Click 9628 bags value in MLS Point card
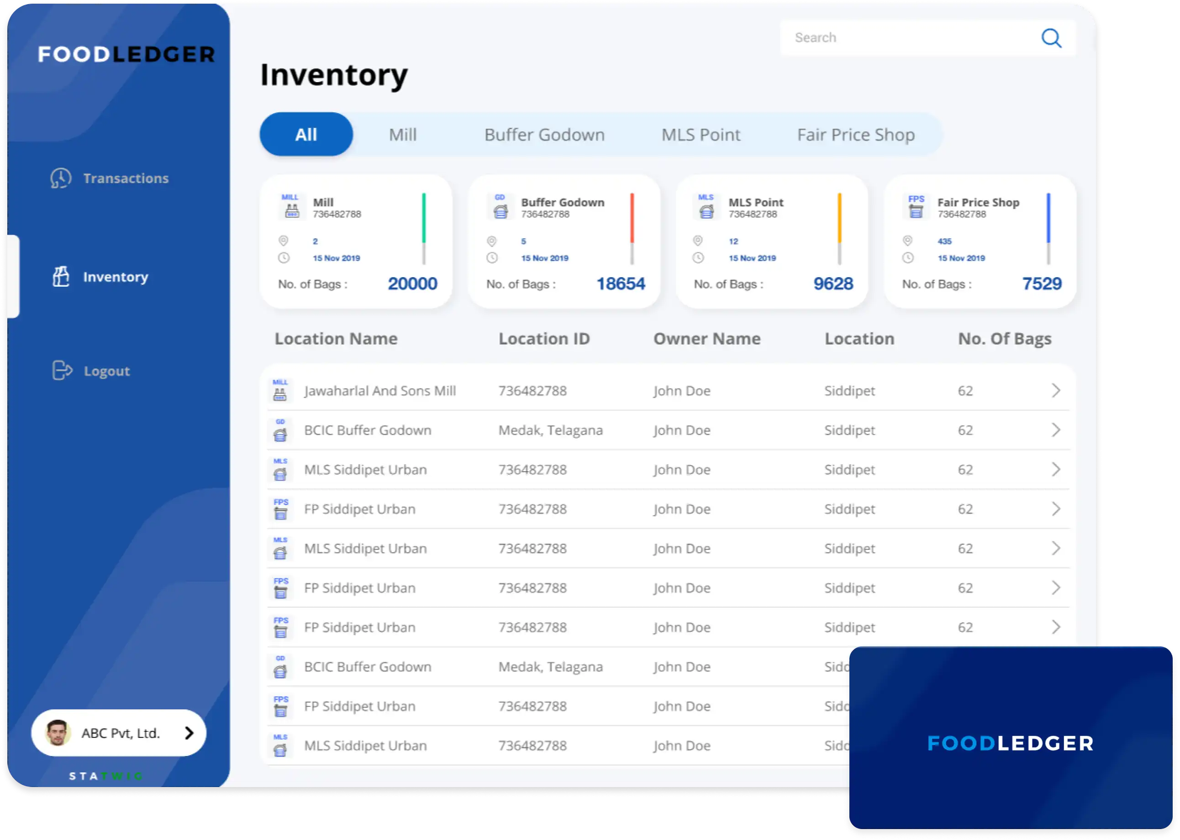The height and width of the screenshot is (840, 1180). point(833,283)
